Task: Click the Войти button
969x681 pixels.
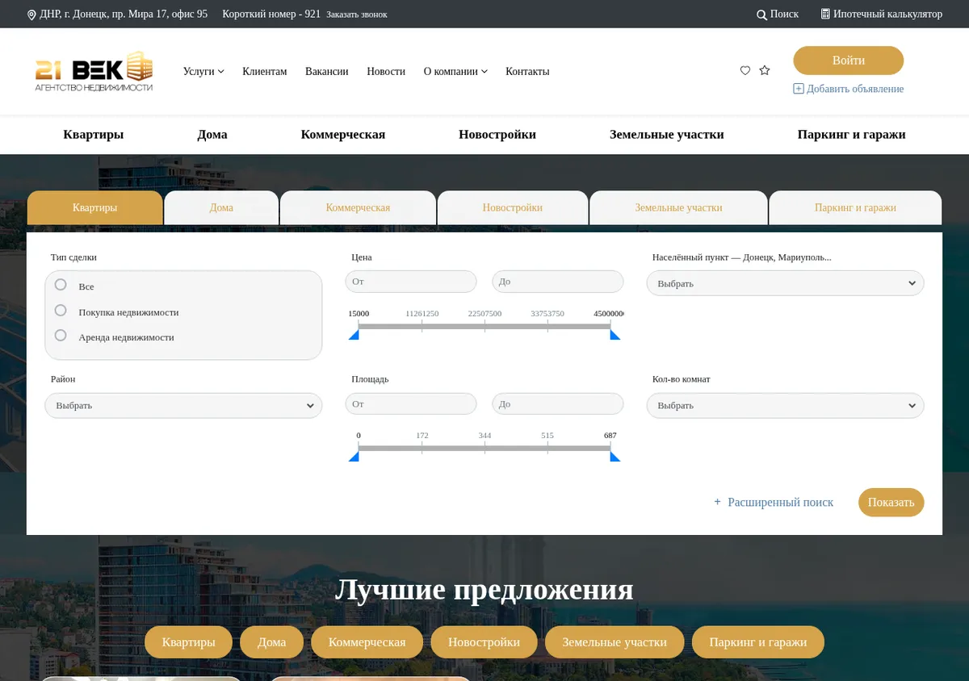Action: [848, 61]
